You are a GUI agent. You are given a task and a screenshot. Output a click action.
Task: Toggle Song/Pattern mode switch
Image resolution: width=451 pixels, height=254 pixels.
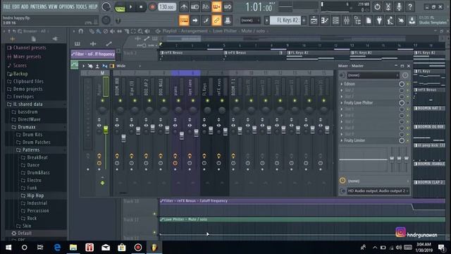click(120, 7)
